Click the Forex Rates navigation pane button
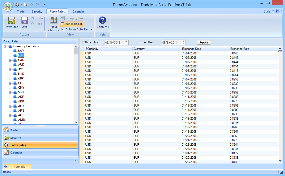Image resolution: width=285 pixels, height=176 pixels. (x=40, y=145)
